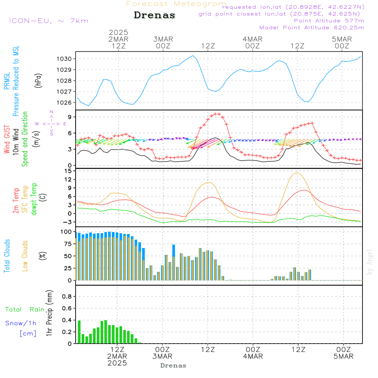Click the 'Forecast Meteogram' title text
378x378 pixels.
[x=176, y=4]
